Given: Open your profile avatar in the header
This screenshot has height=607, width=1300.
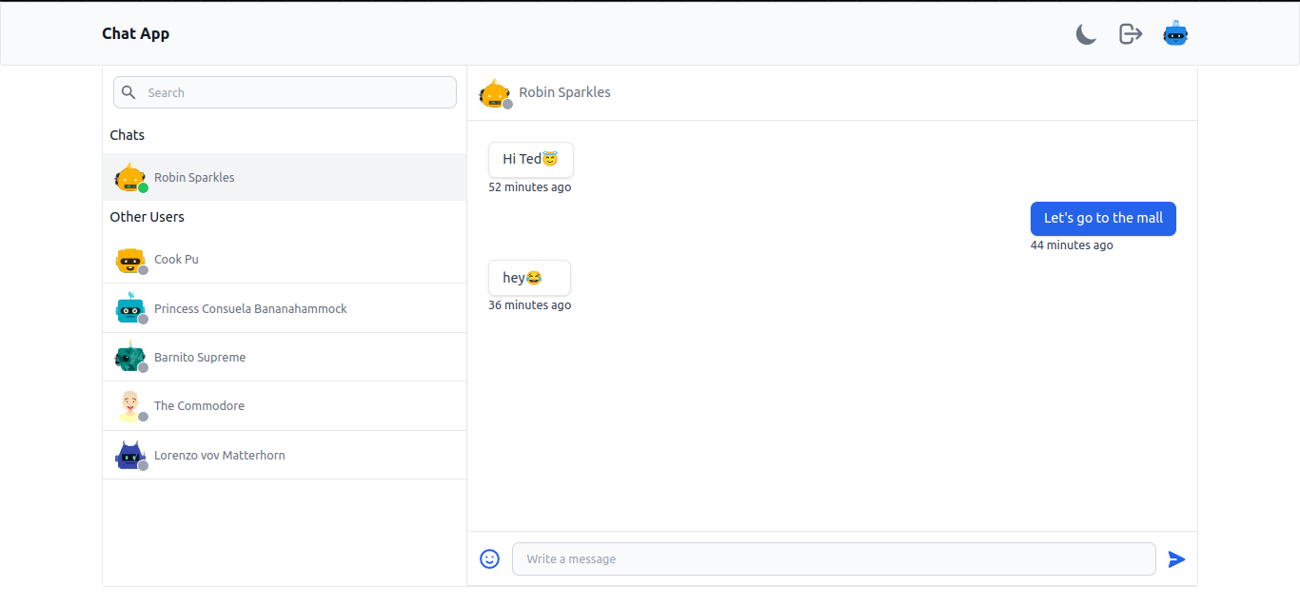Looking at the screenshot, I should [x=1175, y=34].
